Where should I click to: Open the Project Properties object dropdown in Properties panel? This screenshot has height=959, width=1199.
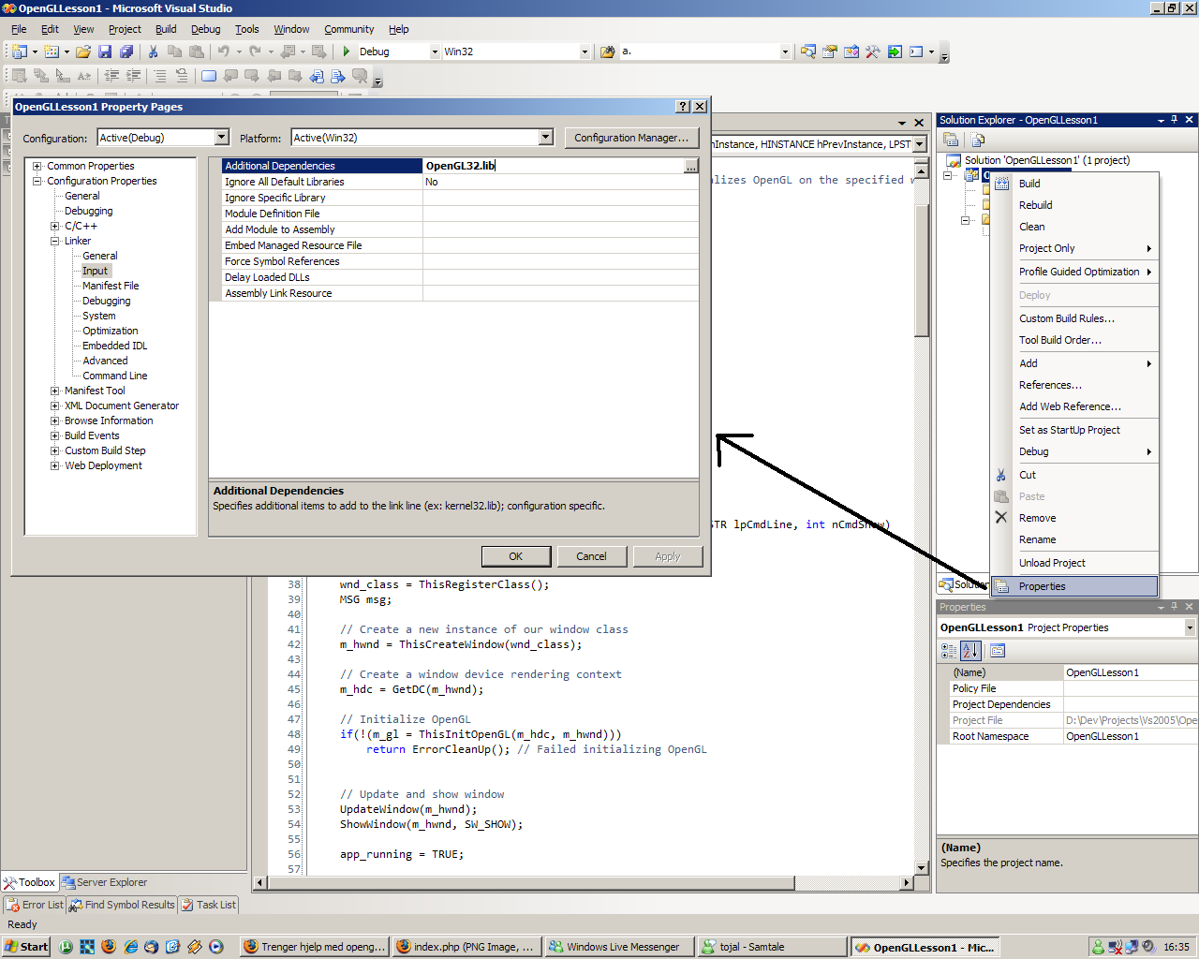1190,627
